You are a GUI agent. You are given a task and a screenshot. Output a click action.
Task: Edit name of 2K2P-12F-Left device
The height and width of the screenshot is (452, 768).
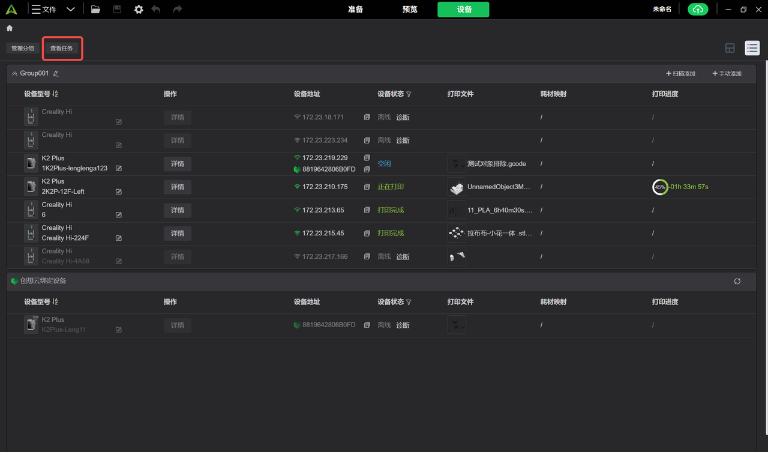point(119,192)
